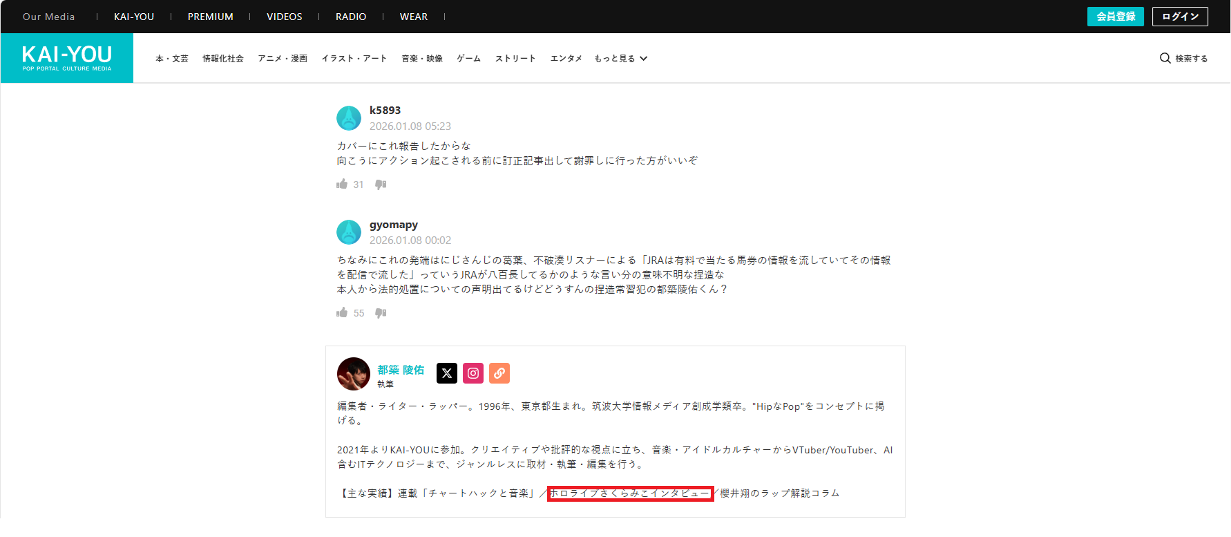The width and height of the screenshot is (1231, 537).
Task: Open author 都築 陵佑 profile link
Action: (401, 370)
